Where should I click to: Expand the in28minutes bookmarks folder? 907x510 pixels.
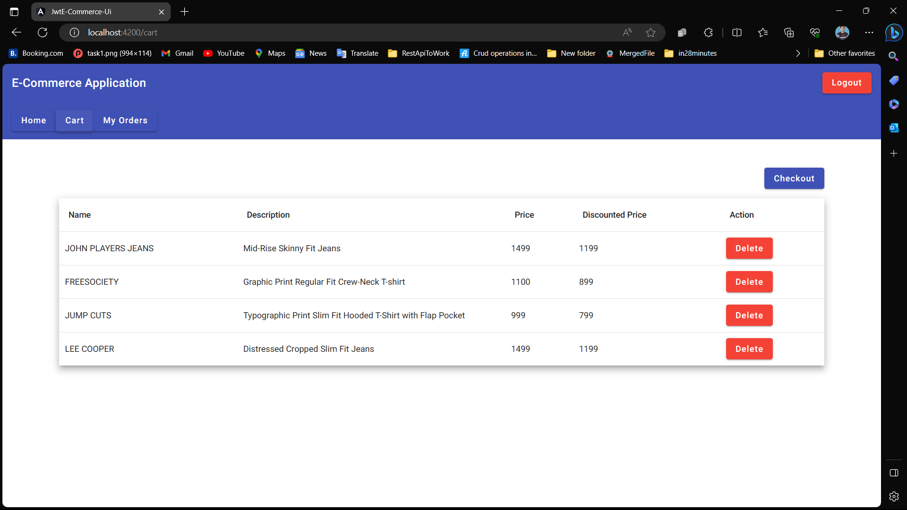[x=690, y=53]
